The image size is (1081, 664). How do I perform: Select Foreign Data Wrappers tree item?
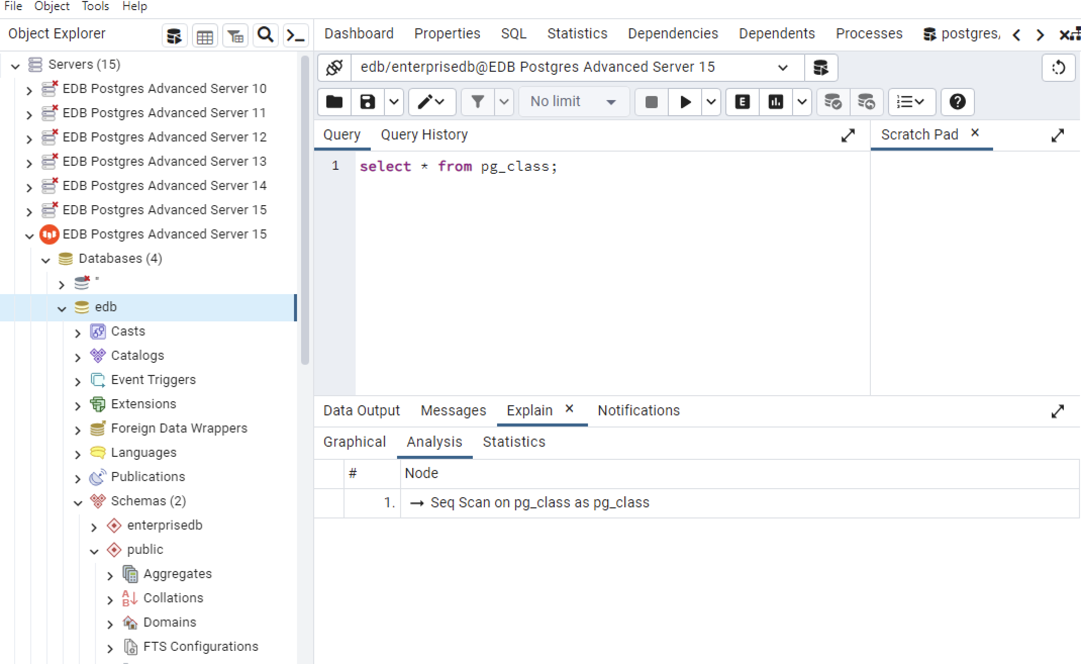tap(179, 429)
